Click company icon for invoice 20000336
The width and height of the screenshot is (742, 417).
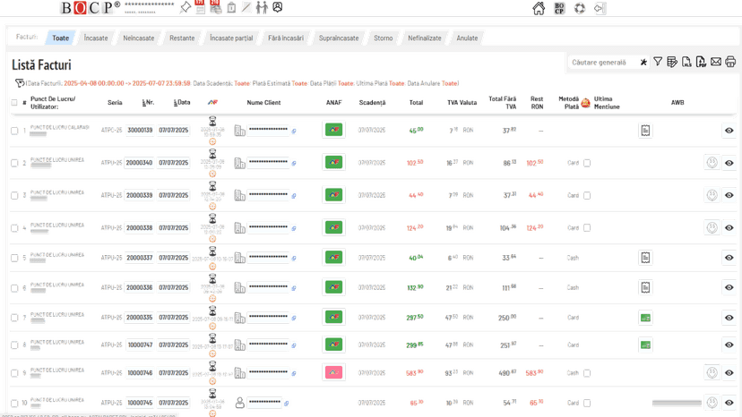click(240, 287)
